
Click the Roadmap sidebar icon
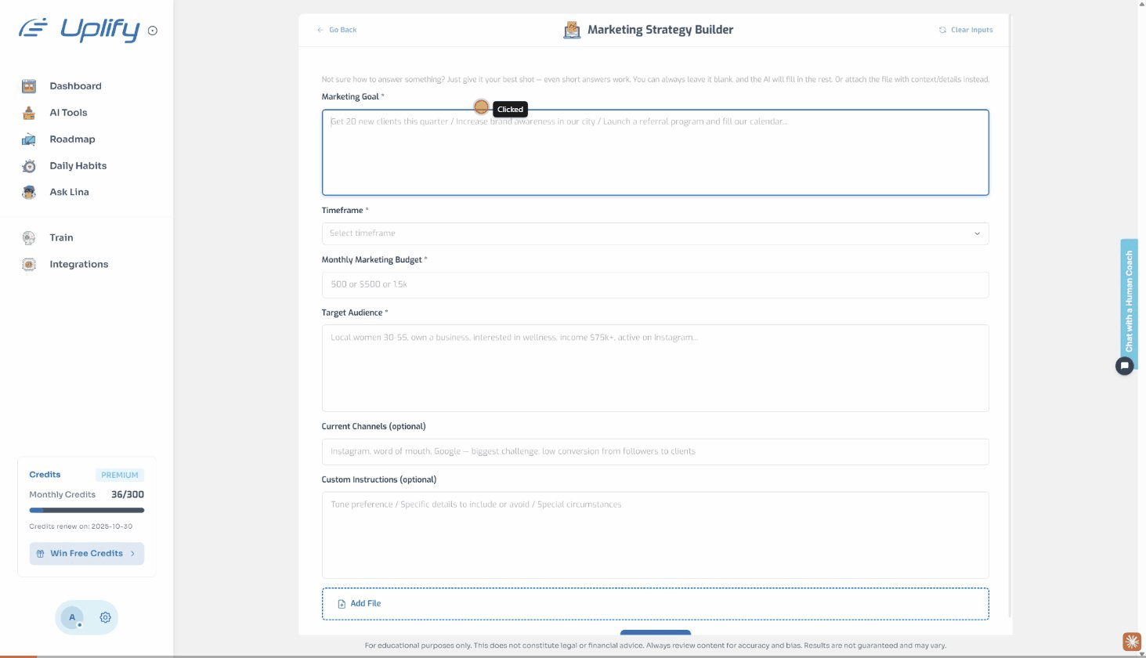[29, 139]
